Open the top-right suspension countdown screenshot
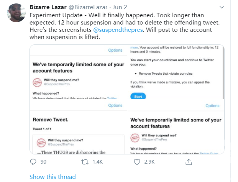The image size is (238, 182). pos(176,72)
